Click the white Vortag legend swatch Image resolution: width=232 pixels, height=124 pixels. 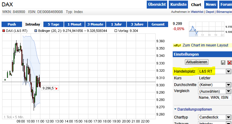coord(116,31)
